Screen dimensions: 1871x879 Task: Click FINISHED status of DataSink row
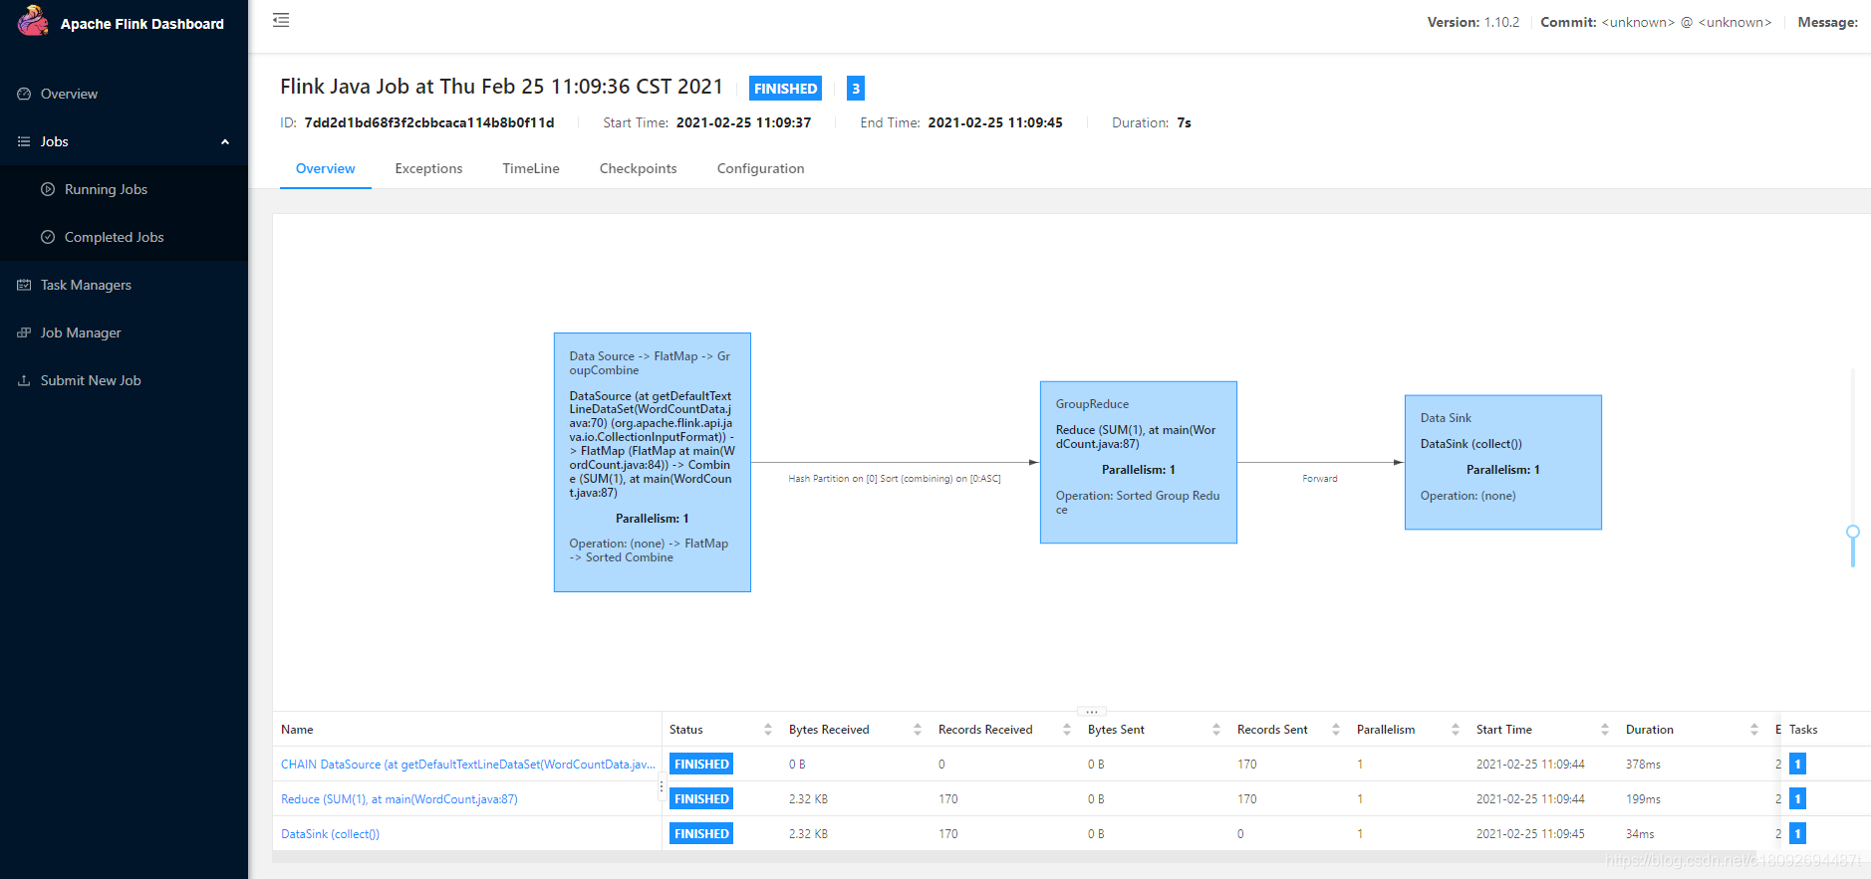[x=701, y=834]
